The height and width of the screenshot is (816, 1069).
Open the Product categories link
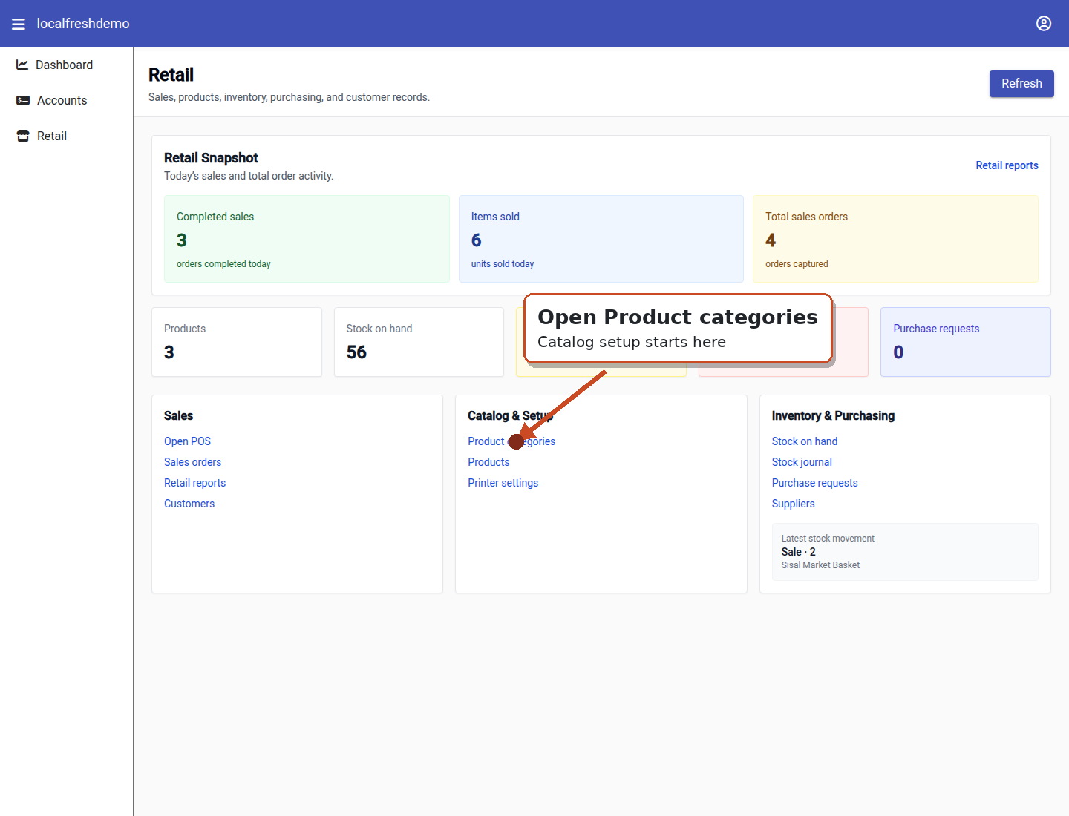pos(511,441)
